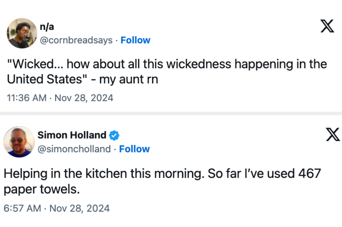Screen dimensions: 342x227
Task: Click Simon Holland's profile avatar
Action: pyautogui.click(x=19, y=142)
